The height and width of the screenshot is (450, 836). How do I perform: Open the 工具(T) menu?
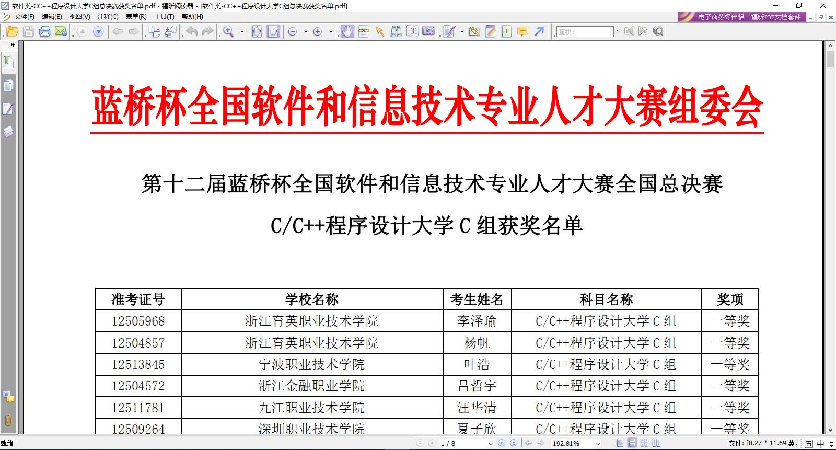click(x=164, y=17)
